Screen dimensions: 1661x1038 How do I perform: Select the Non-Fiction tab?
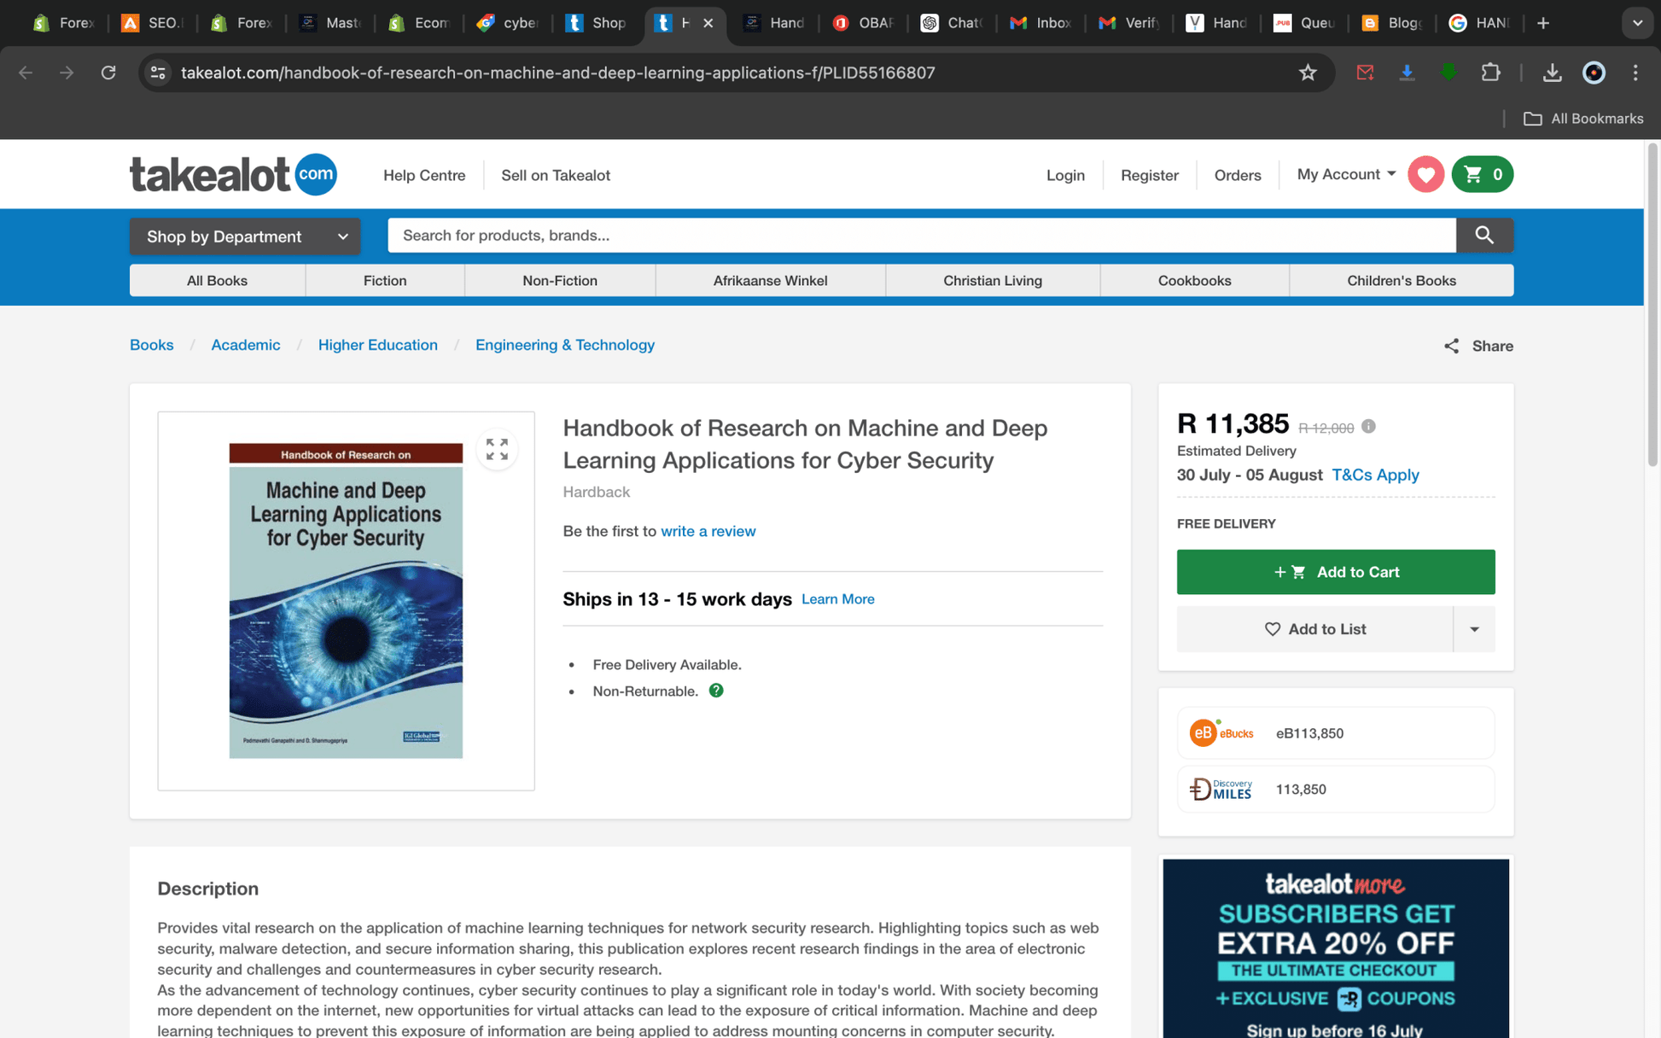(x=560, y=280)
